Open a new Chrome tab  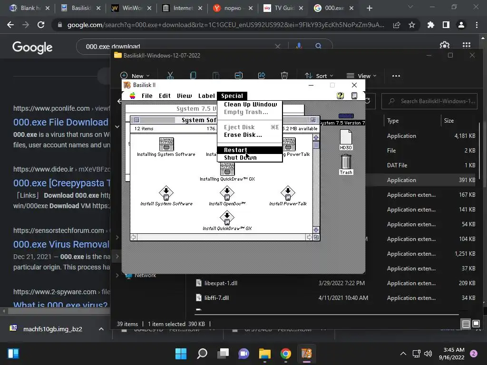coord(369,8)
